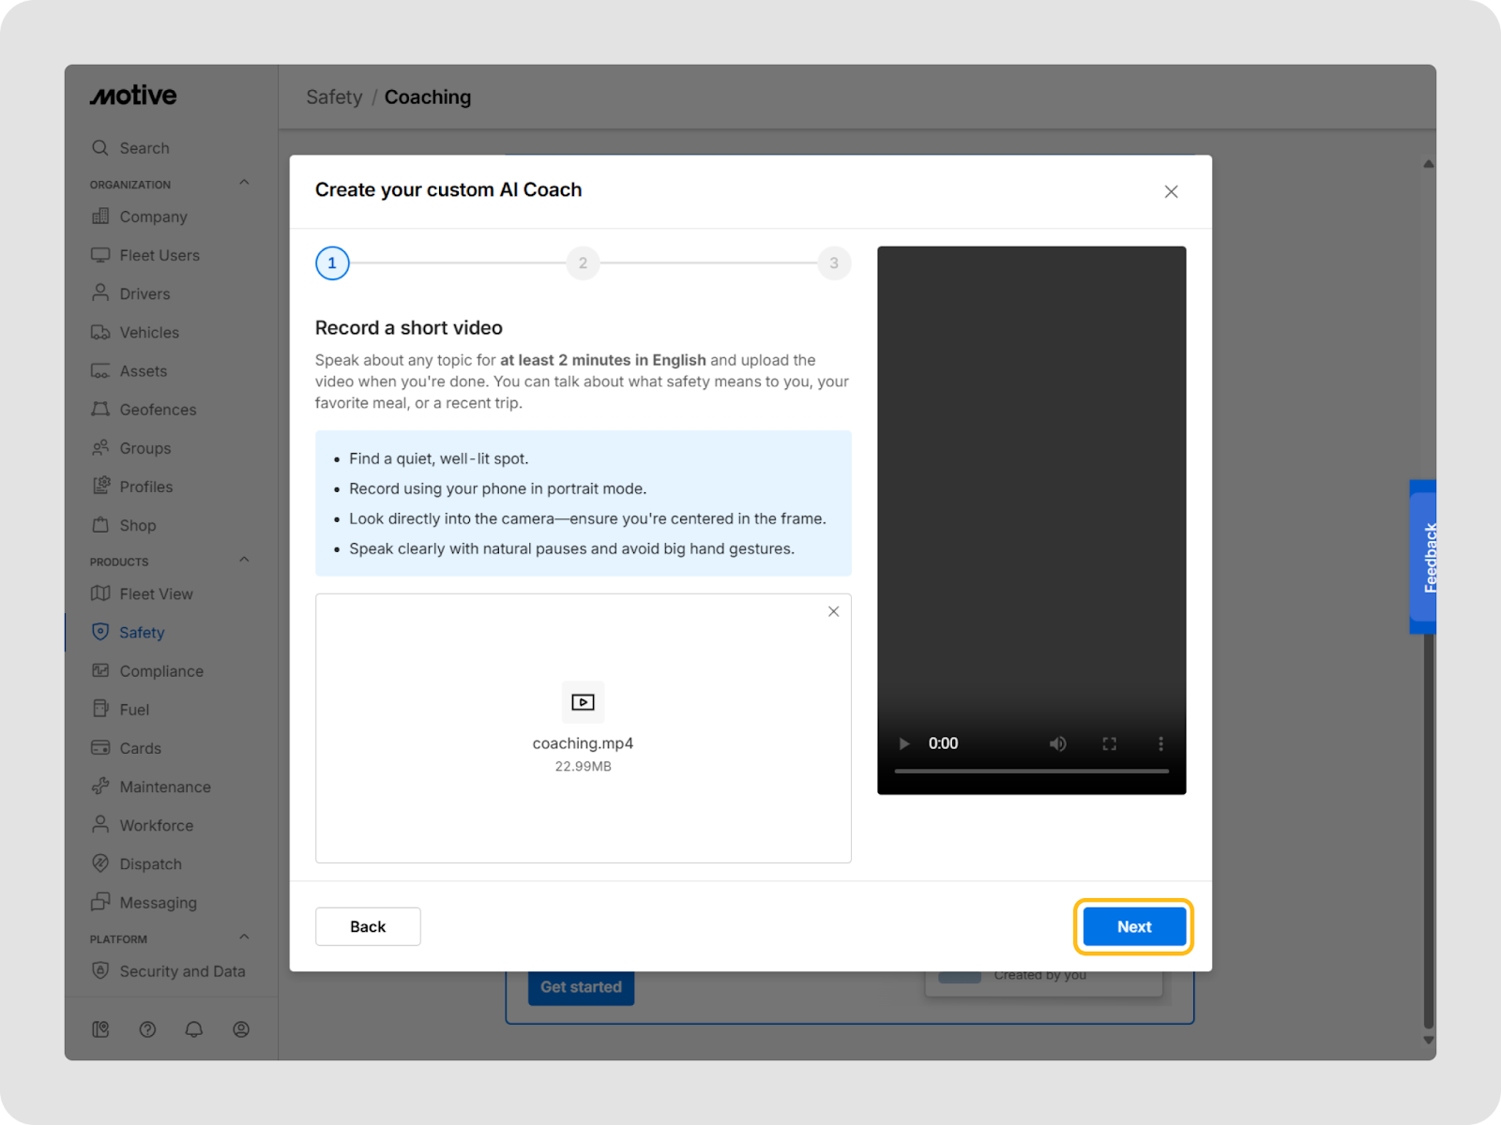This screenshot has width=1501, height=1125.
Task: Click the coaching.mp4 video file icon
Action: click(583, 702)
